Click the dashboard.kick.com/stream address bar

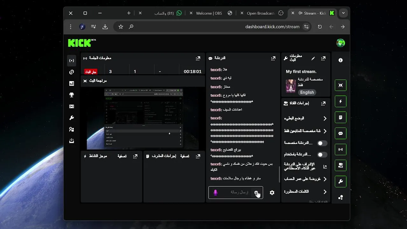(x=272, y=27)
